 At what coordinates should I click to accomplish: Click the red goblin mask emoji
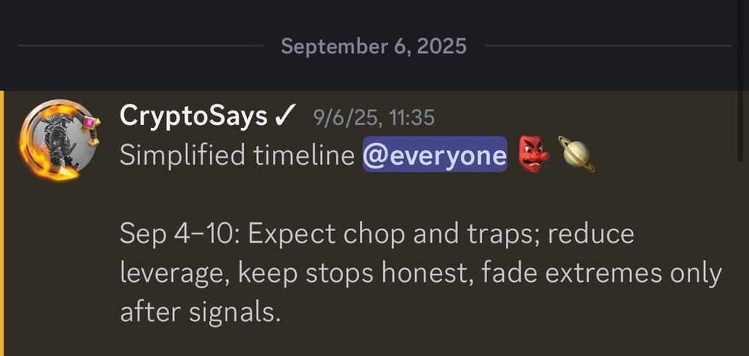click(x=533, y=155)
